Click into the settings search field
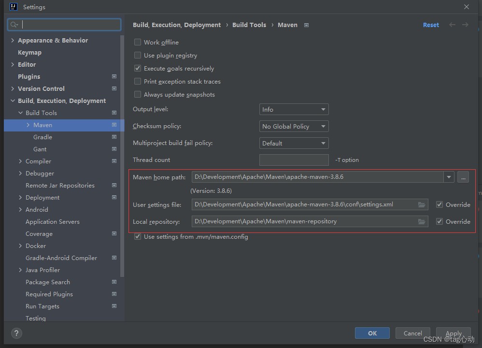This screenshot has width=482, height=348. tap(64, 25)
